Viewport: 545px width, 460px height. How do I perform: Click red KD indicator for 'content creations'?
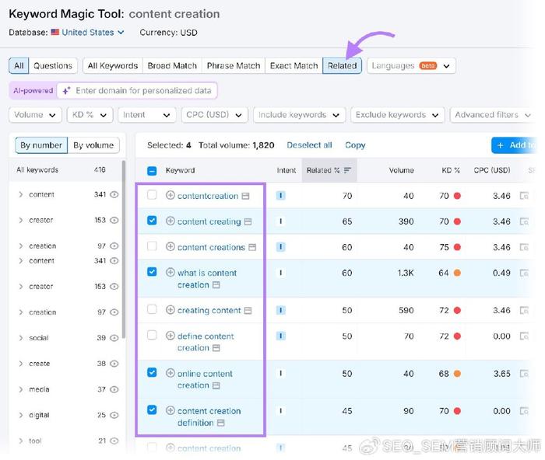(x=458, y=247)
